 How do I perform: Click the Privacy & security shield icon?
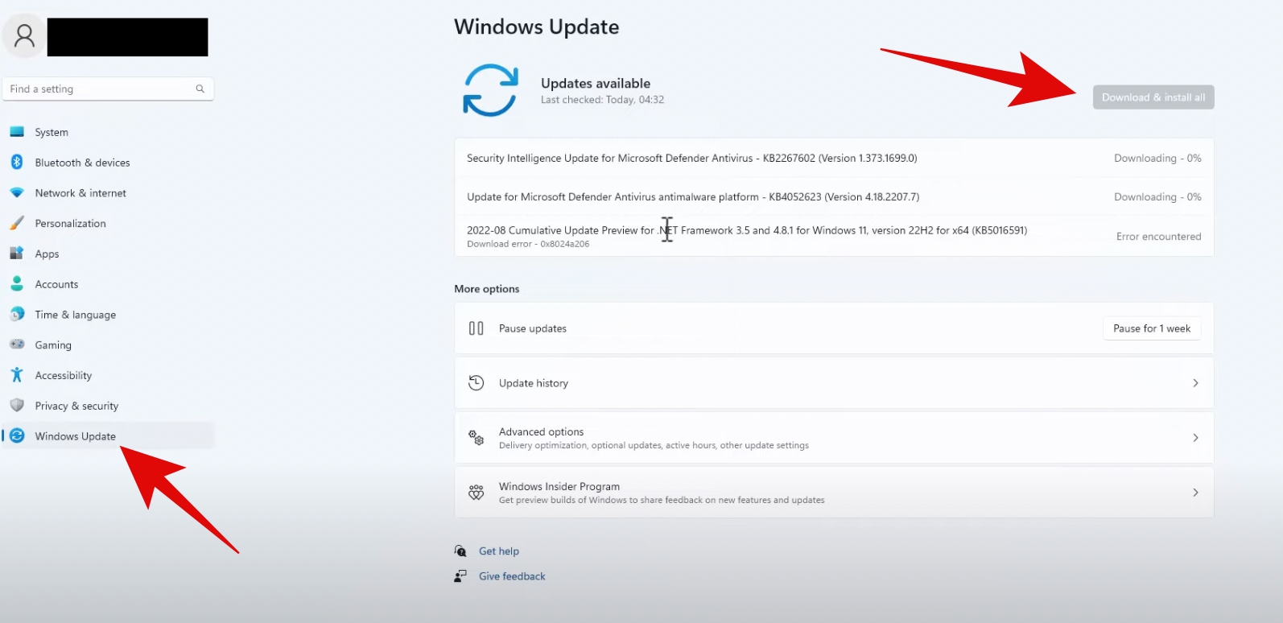[17, 406]
